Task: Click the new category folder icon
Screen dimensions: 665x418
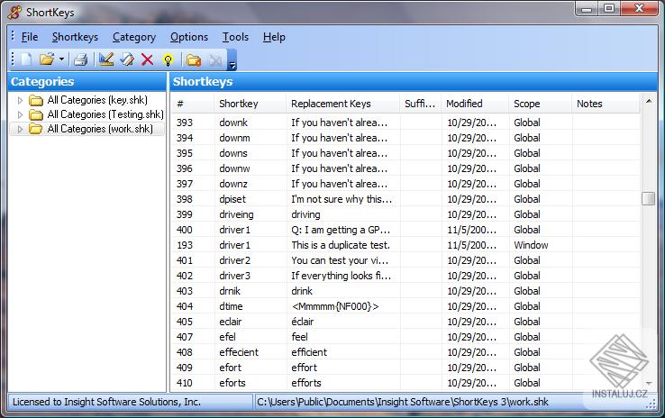Action: [194, 60]
